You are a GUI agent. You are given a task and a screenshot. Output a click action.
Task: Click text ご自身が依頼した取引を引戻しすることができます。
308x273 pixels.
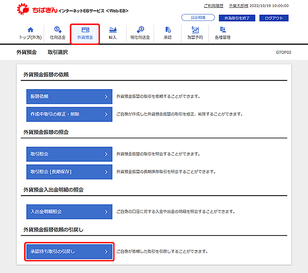pos(162,251)
